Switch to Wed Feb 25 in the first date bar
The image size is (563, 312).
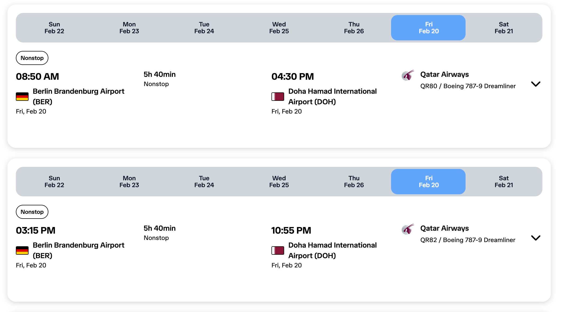pyautogui.click(x=279, y=28)
